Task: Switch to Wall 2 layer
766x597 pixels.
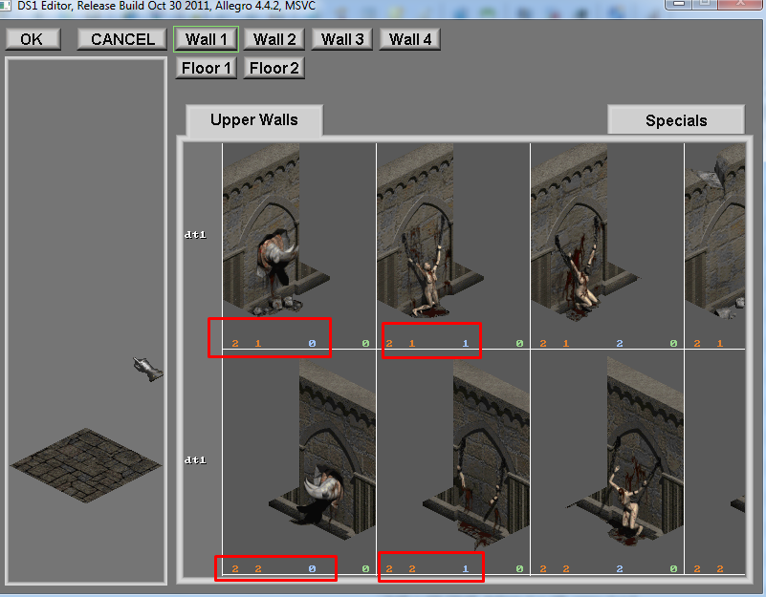Action: [x=274, y=39]
